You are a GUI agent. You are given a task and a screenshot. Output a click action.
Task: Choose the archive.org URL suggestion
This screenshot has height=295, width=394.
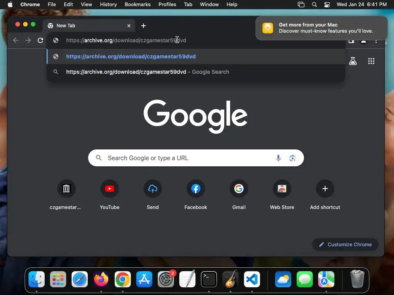tap(196, 56)
